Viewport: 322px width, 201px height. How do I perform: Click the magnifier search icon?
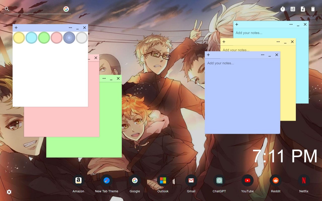tap(7, 9)
